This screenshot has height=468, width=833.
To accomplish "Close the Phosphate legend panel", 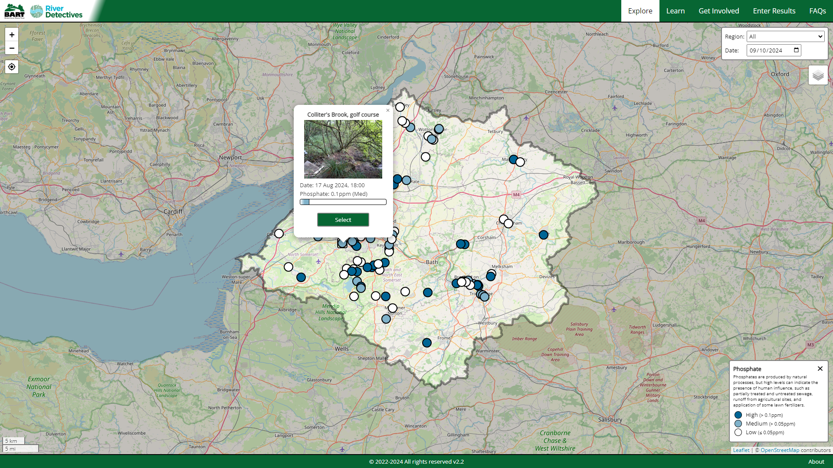I will tap(820, 369).
